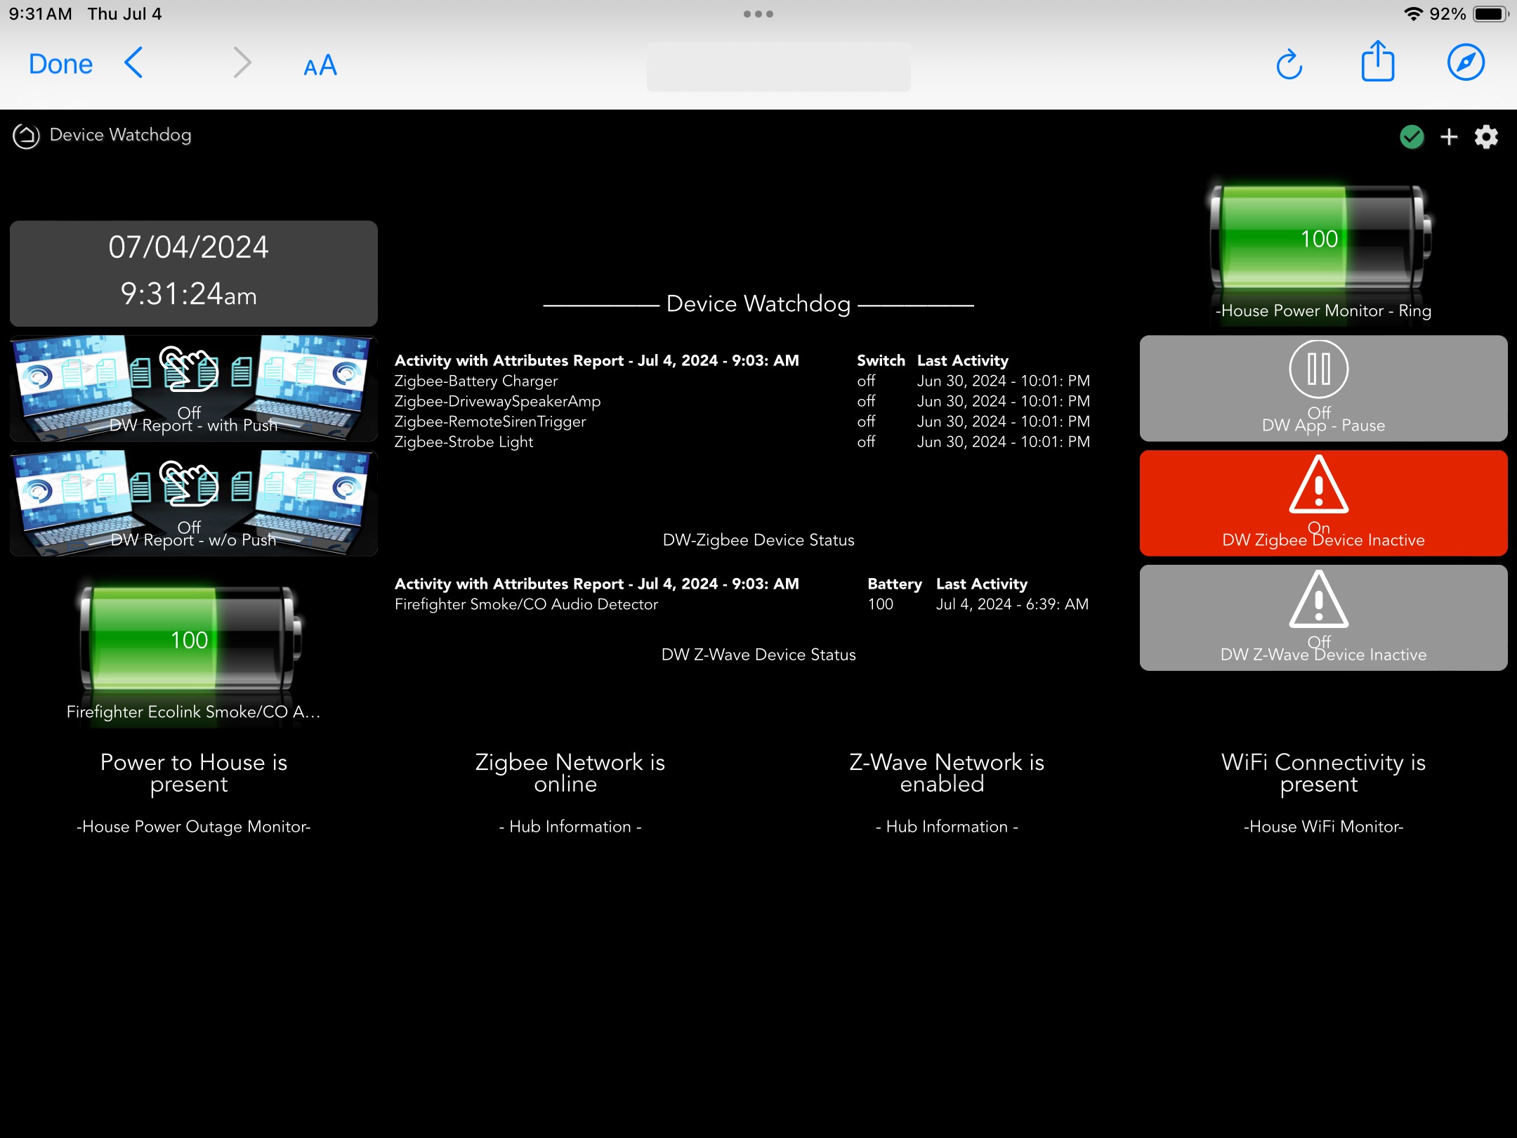Tap the 9:31 AM status clock
The width and height of the screenshot is (1517, 1138).
coord(41,14)
